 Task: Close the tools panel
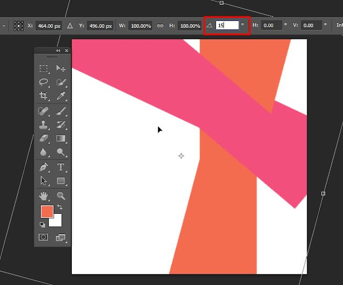[x=66, y=51]
